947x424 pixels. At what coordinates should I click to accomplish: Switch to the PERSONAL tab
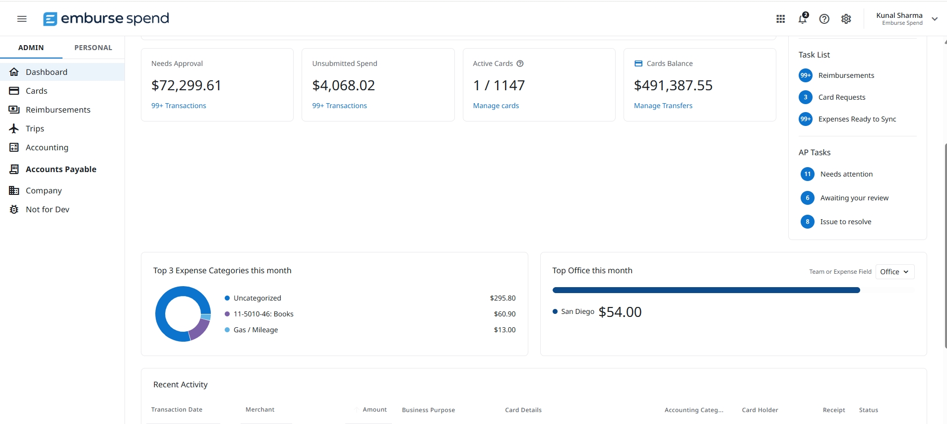pyautogui.click(x=93, y=48)
